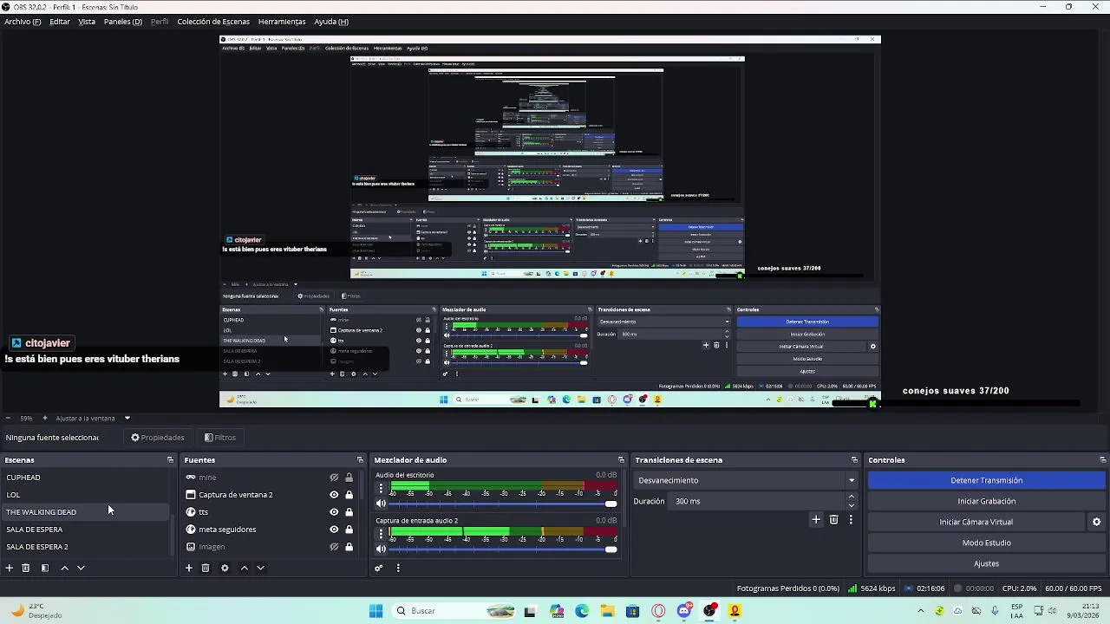Unlock the tts source
Viewport: 1110px width, 624px height.
point(349,512)
